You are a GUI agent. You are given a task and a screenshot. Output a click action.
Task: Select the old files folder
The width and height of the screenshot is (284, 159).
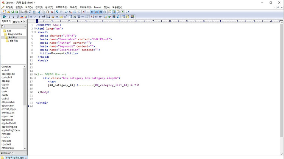14,41
